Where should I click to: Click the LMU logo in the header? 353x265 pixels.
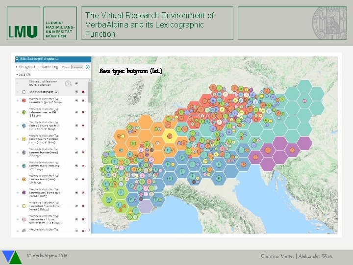tap(24, 24)
